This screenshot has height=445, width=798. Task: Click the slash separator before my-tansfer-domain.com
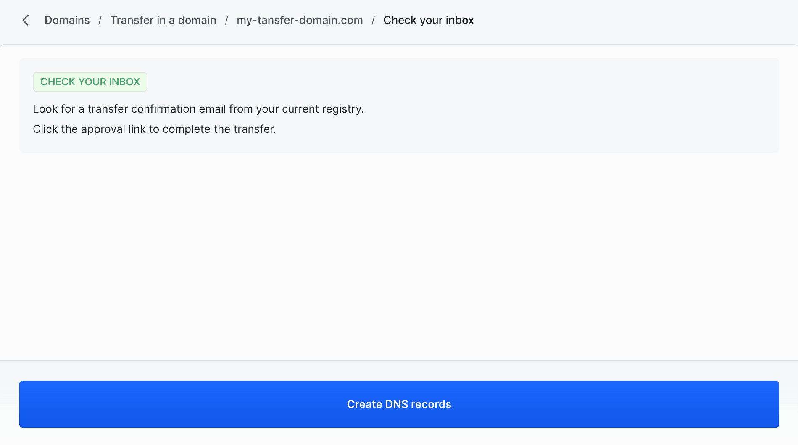226,20
